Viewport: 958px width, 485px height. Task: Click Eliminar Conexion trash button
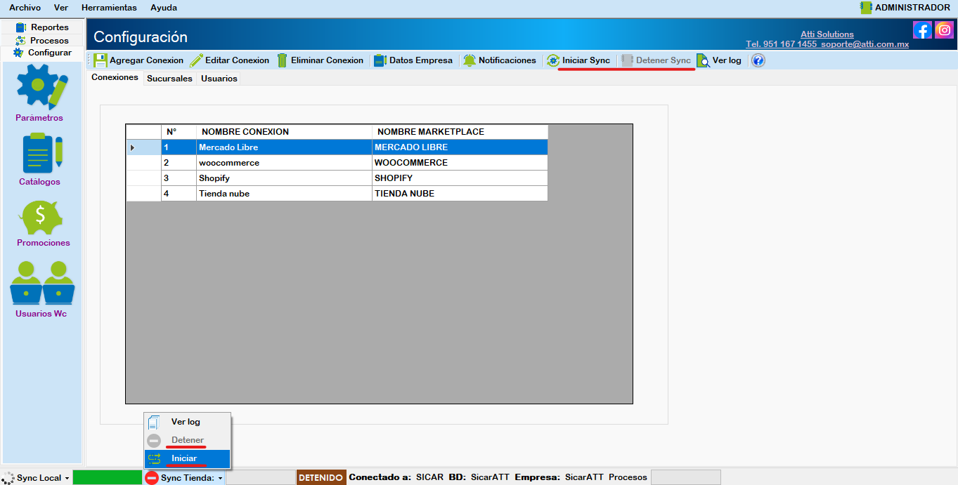click(x=320, y=60)
